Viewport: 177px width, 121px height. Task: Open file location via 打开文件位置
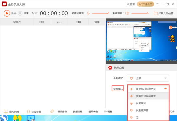[163, 13]
